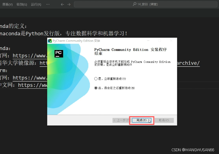Open the 转到(G) menu in editor

tap(22, 5)
